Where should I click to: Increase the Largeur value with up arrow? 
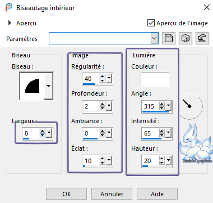(43, 131)
